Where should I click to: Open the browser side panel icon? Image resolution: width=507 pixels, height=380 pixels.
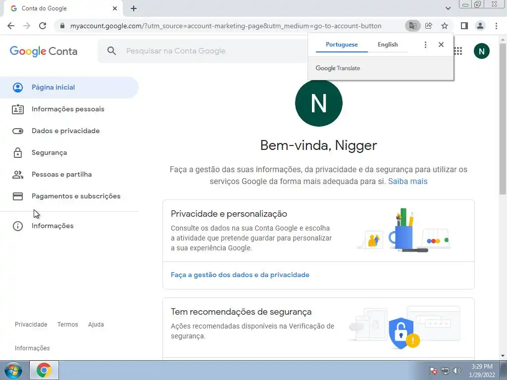tap(464, 26)
